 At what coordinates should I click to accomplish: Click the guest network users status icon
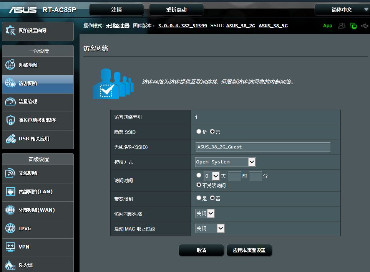pos(342,26)
